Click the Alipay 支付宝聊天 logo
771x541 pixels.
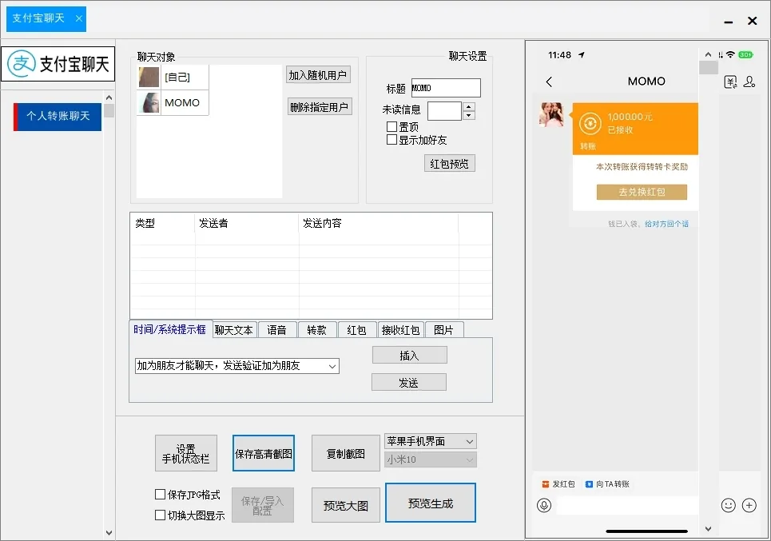58,64
